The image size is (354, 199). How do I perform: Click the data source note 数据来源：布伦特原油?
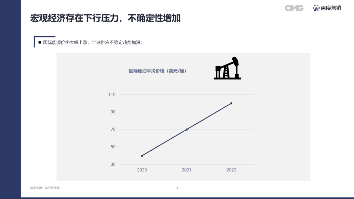(x=46, y=187)
